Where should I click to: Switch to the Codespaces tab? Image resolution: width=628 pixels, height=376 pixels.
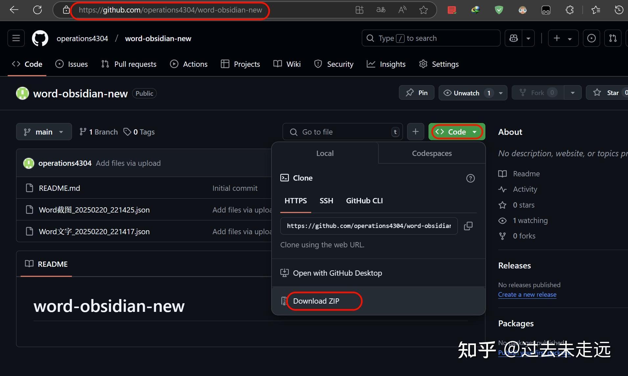pyautogui.click(x=431, y=153)
